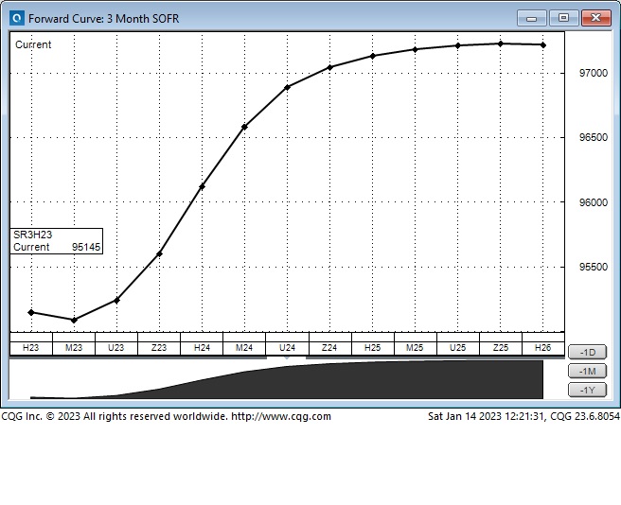Show the -1D comparison curve

point(587,352)
